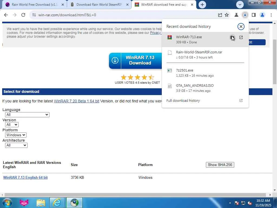Open full download history external icon

pyautogui.click(x=241, y=100)
